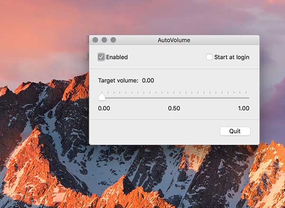Image resolution: width=285 pixels, height=208 pixels.
Task: Click the 0.00 minimum label under the slider
Action: (x=104, y=108)
